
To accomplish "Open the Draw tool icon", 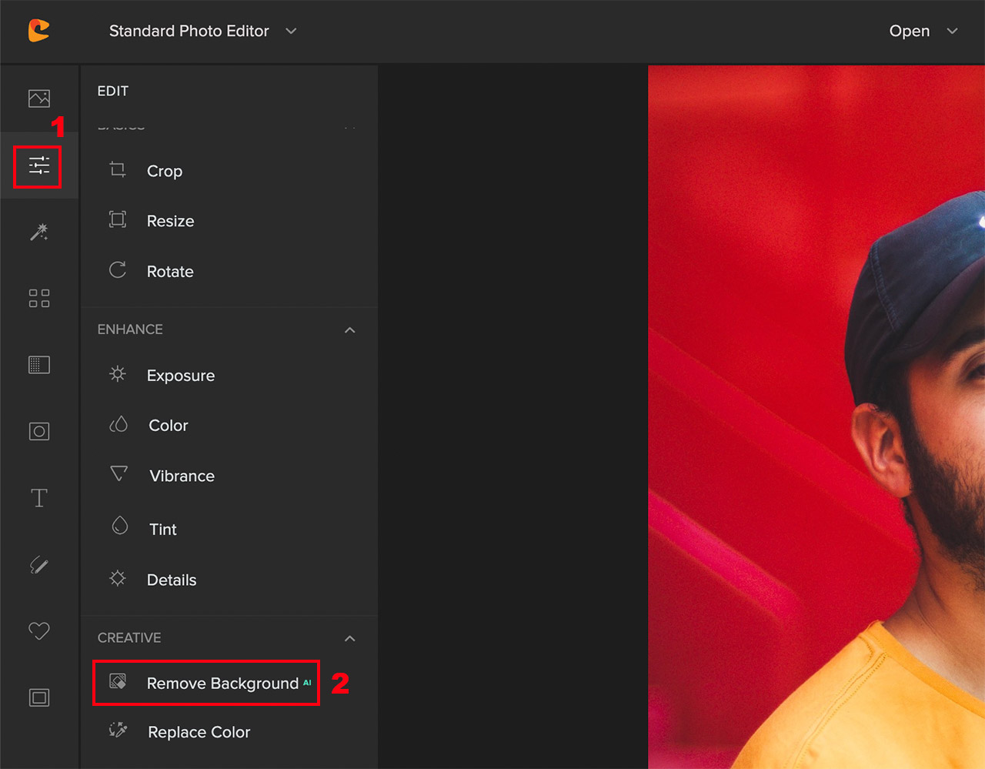I will (x=38, y=566).
